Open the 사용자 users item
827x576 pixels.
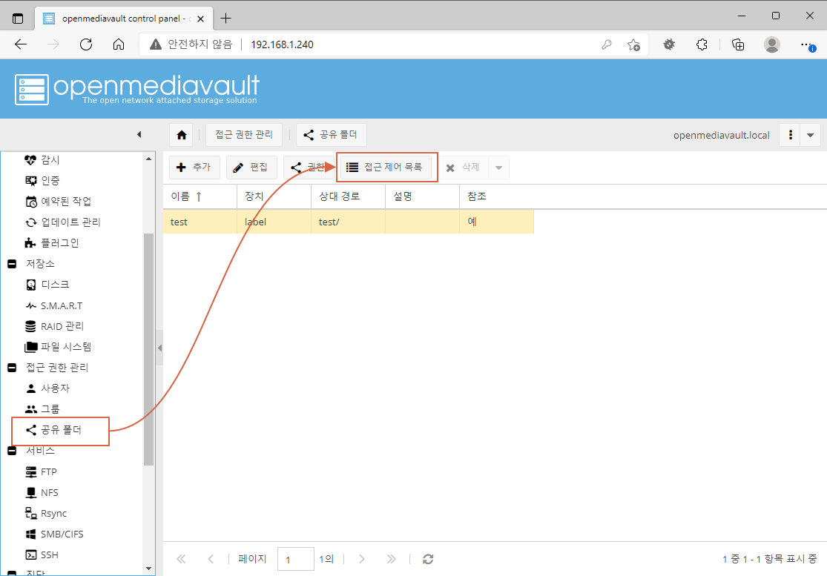47,388
